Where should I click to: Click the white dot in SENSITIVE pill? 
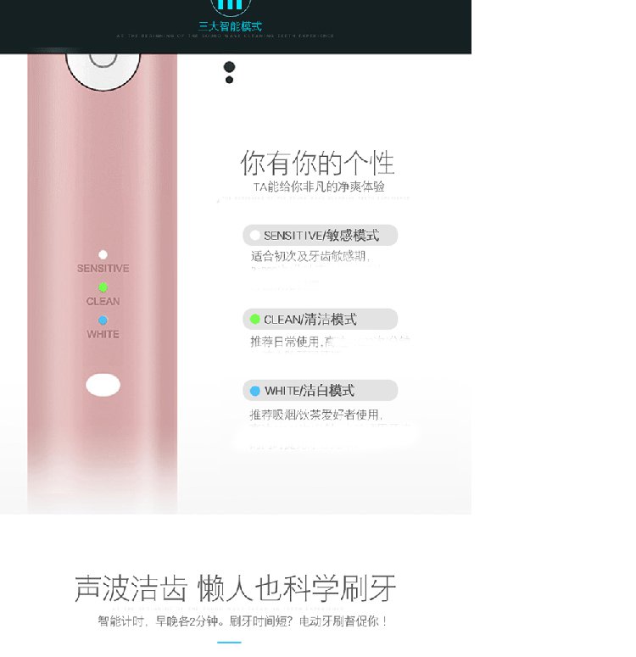coord(255,235)
